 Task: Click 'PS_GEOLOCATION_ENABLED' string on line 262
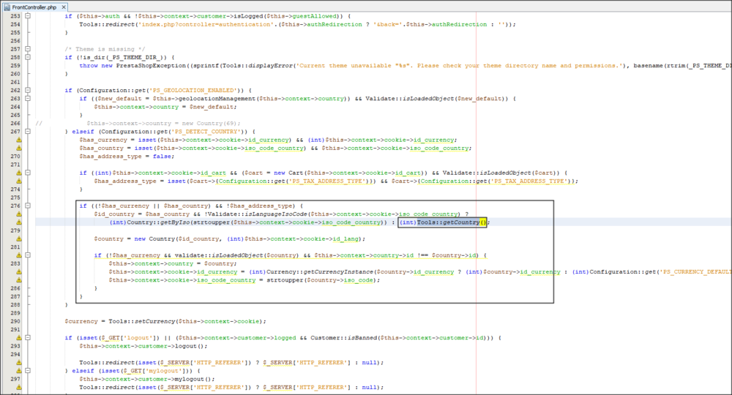click(x=193, y=91)
